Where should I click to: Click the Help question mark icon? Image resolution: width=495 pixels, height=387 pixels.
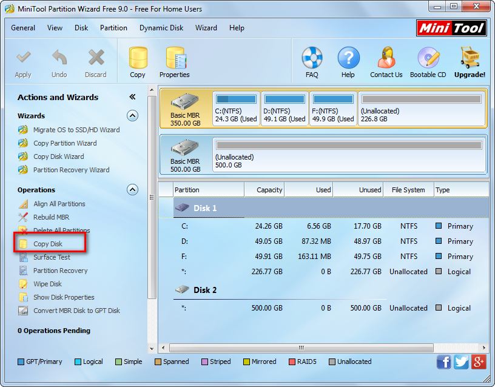click(x=348, y=58)
